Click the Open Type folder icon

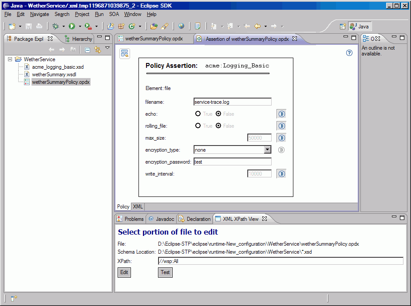coord(154,26)
